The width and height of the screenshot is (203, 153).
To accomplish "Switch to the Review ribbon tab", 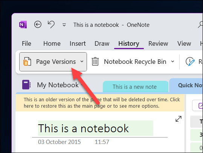I will [x=158, y=43].
